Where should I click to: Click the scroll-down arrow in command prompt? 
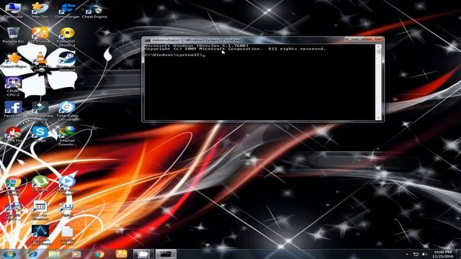(x=378, y=118)
